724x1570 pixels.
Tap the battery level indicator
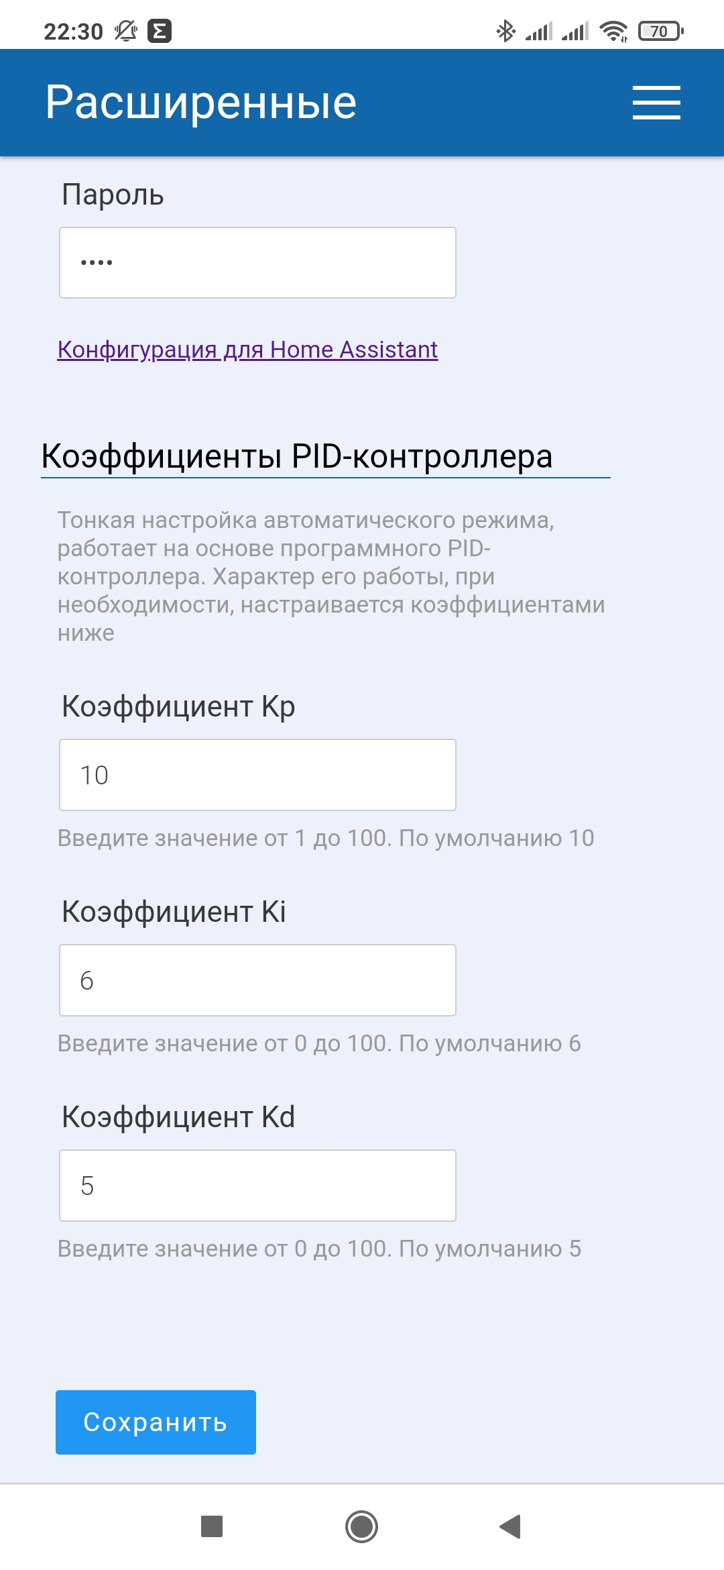tap(660, 31)
